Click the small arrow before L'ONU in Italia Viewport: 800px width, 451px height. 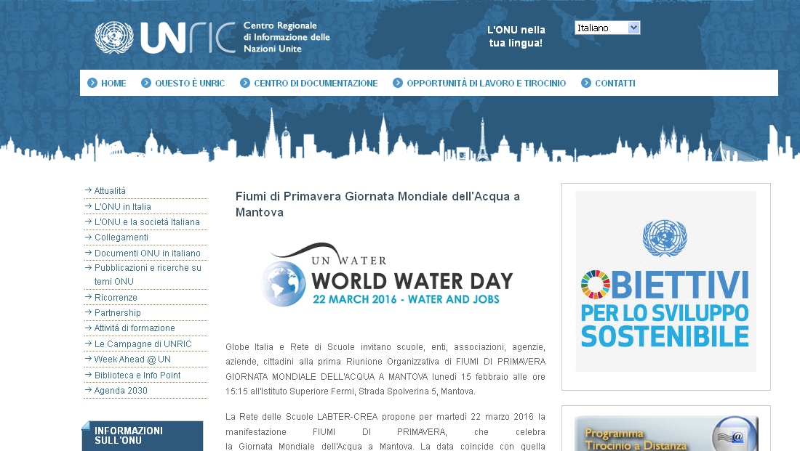(88, 206)
